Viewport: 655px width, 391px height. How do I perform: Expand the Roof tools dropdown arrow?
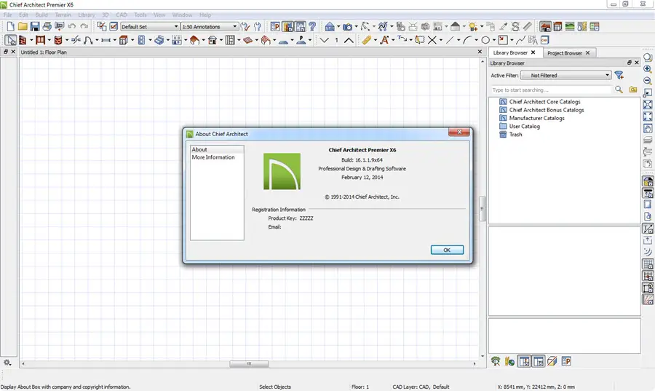(x=204, y=41)
